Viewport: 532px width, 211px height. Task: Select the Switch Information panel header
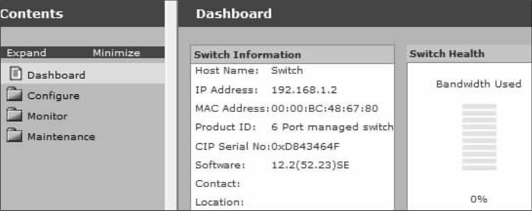tap(293, 55)
